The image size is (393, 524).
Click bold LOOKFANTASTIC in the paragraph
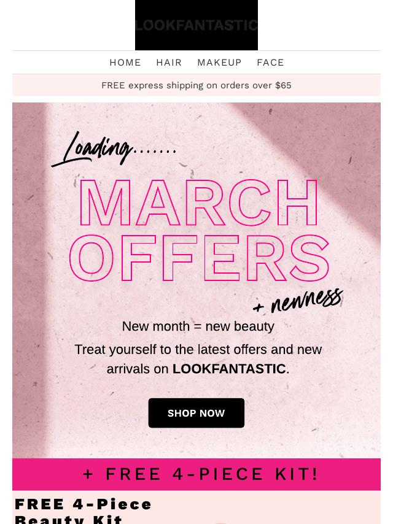coord(229,369)
